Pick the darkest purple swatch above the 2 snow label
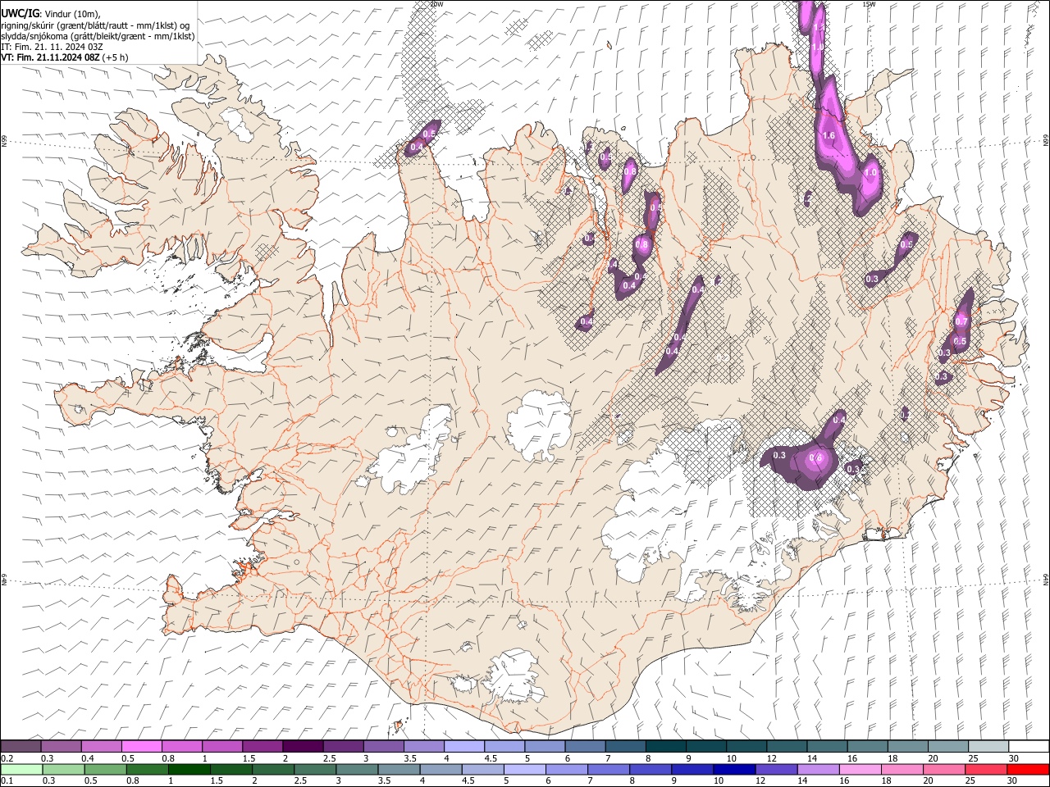1050x787 pixels. [303, 747]
